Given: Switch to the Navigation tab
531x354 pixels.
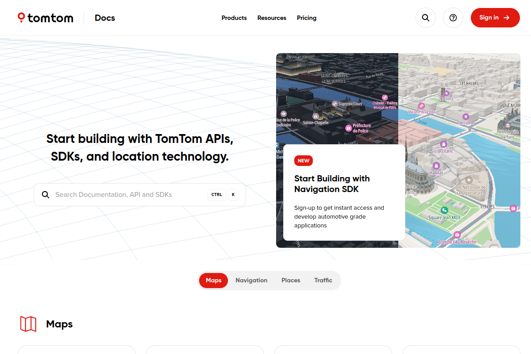Looking at the screenshot, I should (251, 281).
